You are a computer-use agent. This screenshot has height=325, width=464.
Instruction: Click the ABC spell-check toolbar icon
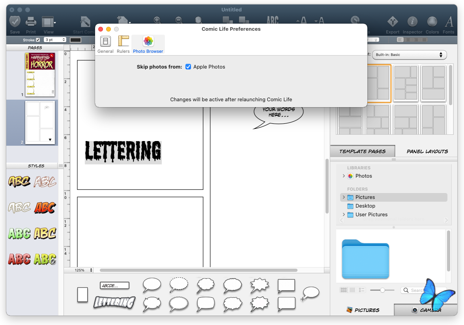click(x=273, y=20)
